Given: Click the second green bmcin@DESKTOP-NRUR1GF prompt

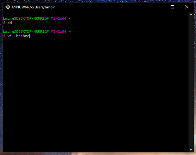Looking at the screenshot, I should (x=26, y=31).
